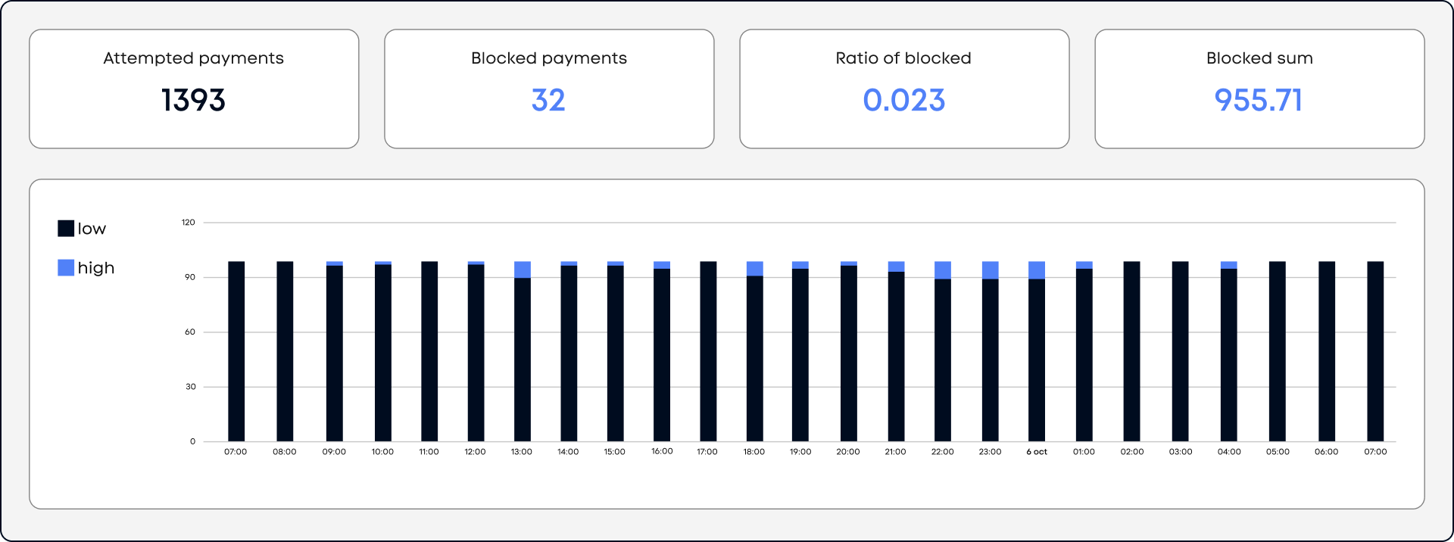Image resolution: width=1454 pixels, height=542 pixels.
Task: Open the Attempted payments card
Action: point(194,89)
